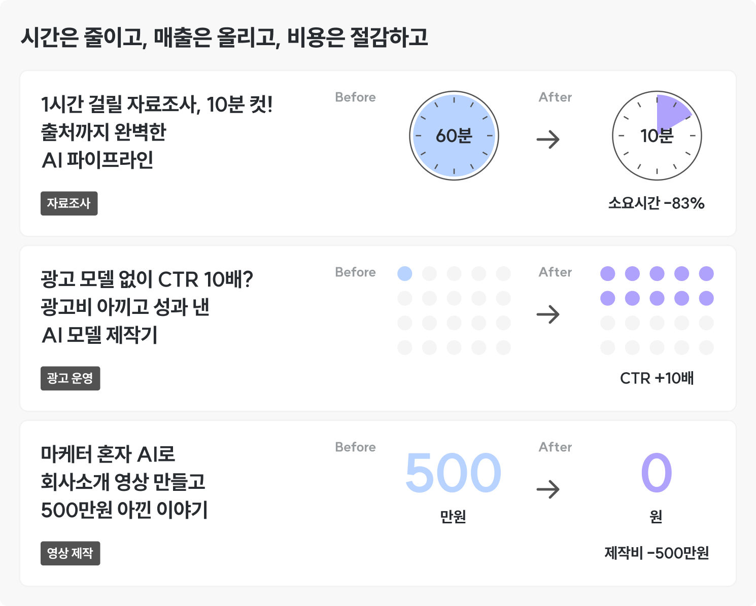The image size is (756, 606).
Task: Click the 제작비 -500만원 result label
Action: pos(657,553)
